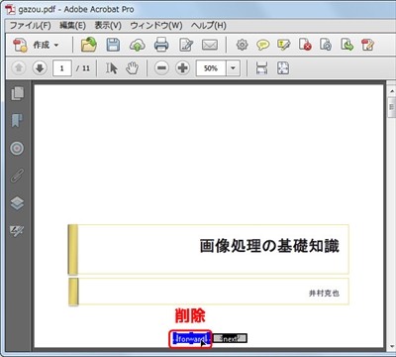This screenshot has height=357, width=396.
Task: Open preferences via the gear icon
Action: 242,45
